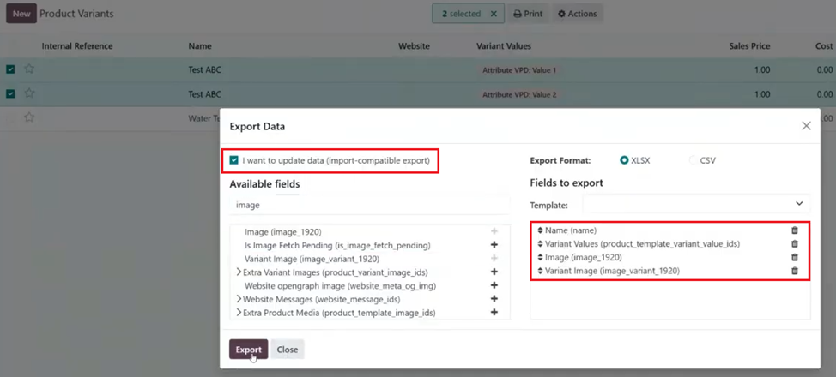836x377 pixels.
Task: Open the Actions menu
Action: pyautogui.click(x=577, y=14)
